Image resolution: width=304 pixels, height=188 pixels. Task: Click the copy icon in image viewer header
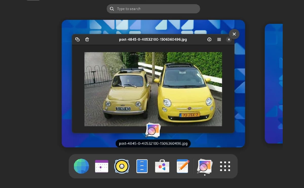78,39
